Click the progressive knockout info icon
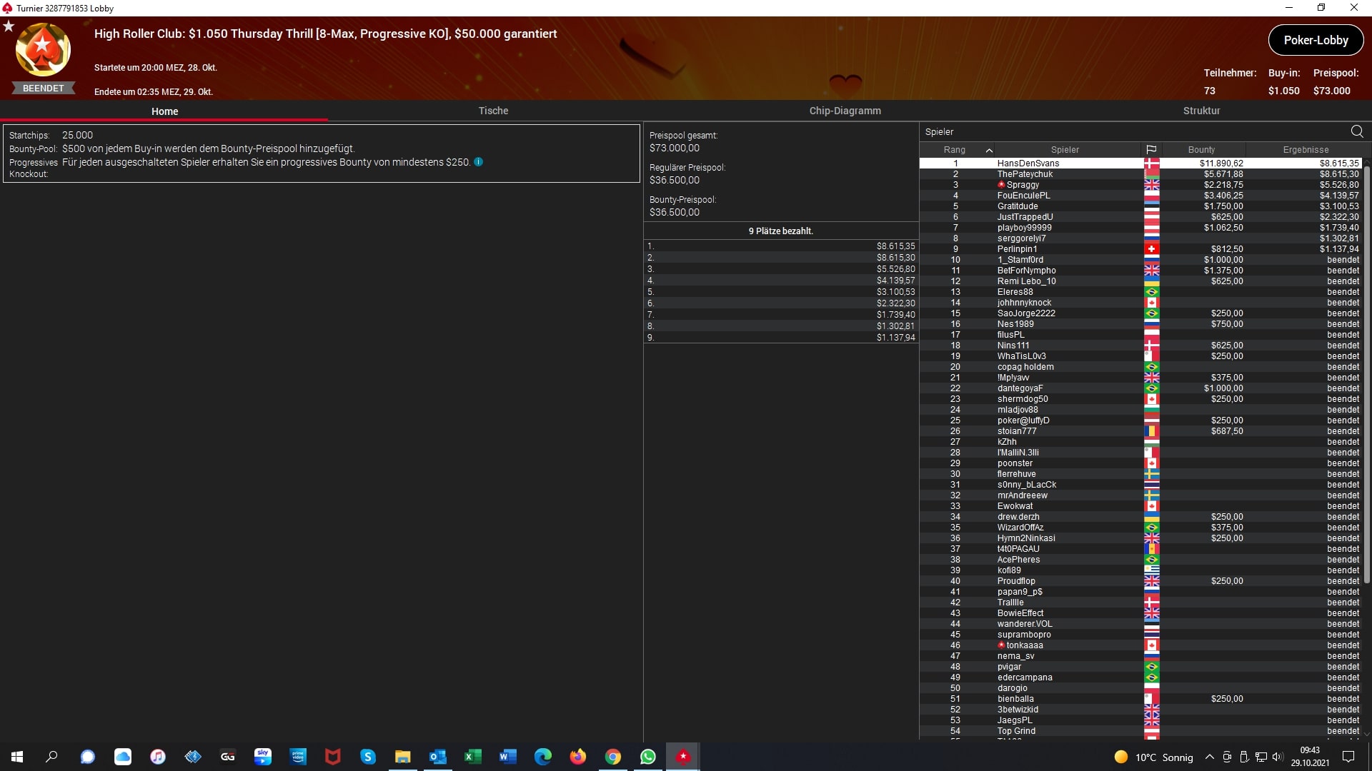 tap(479, 162)
